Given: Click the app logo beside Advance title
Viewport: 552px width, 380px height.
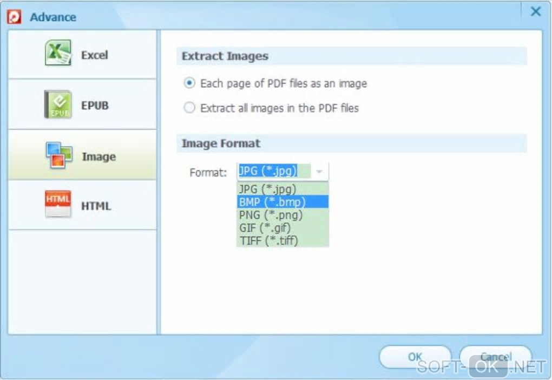Looking at the screenshot, I should [x=14, y=17].
